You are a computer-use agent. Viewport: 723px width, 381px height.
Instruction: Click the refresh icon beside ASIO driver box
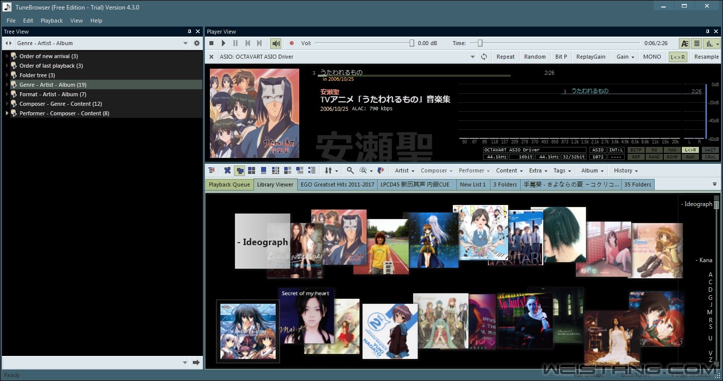[484, 57]
